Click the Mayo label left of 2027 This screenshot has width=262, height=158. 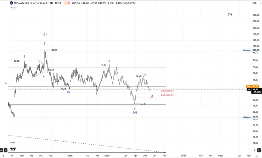coord(107,155)
